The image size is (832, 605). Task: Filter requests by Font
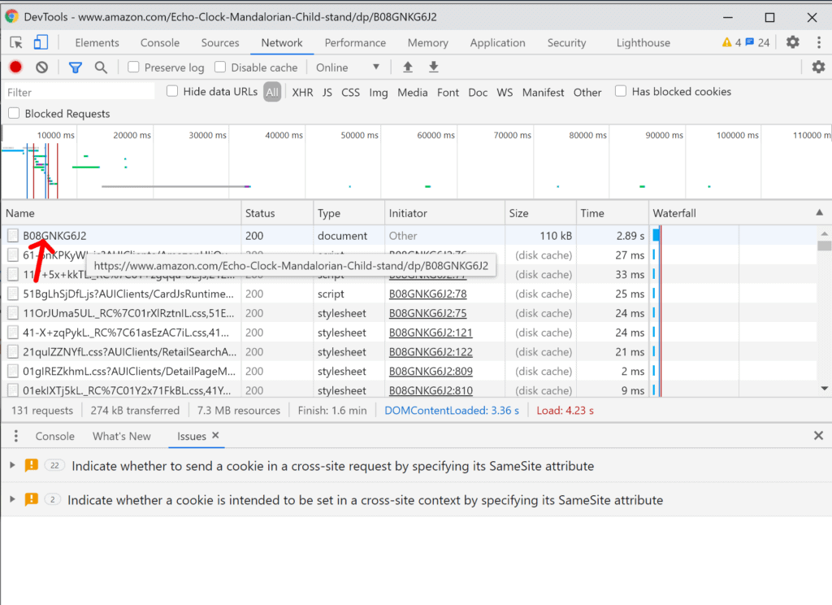click(448, 93)
